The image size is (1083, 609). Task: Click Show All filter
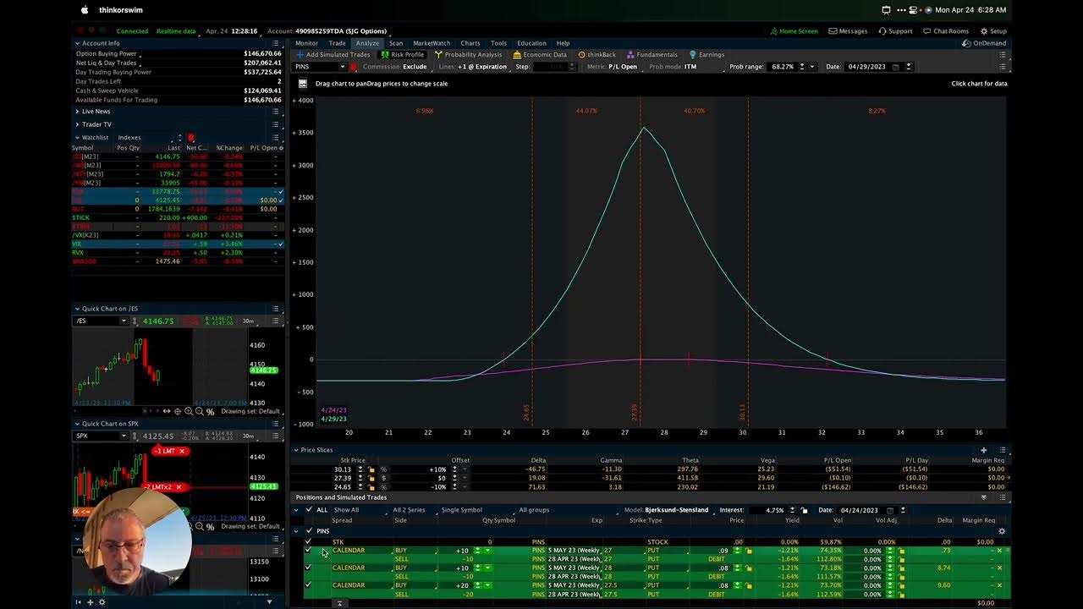pos(346,510)
